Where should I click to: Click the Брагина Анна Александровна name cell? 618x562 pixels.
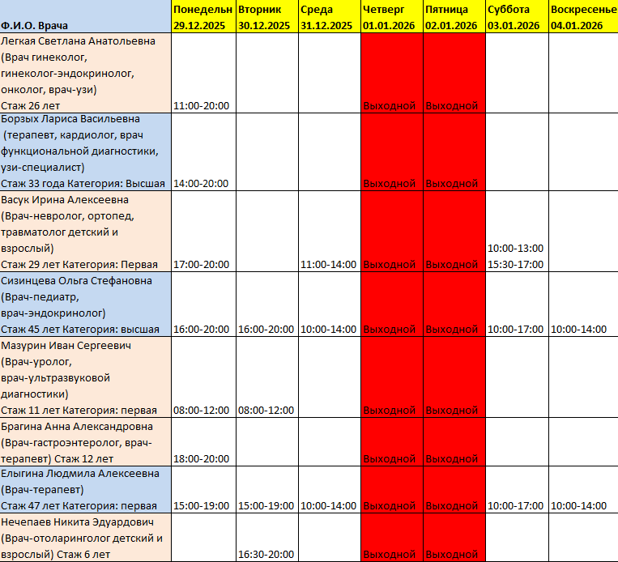pos(85,442)
